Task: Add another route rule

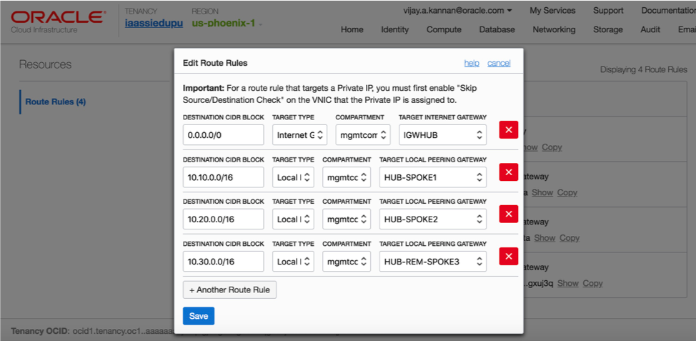Action: [229, 290]
